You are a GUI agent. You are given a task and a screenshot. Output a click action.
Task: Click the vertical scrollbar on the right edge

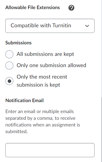pos(101,129)
